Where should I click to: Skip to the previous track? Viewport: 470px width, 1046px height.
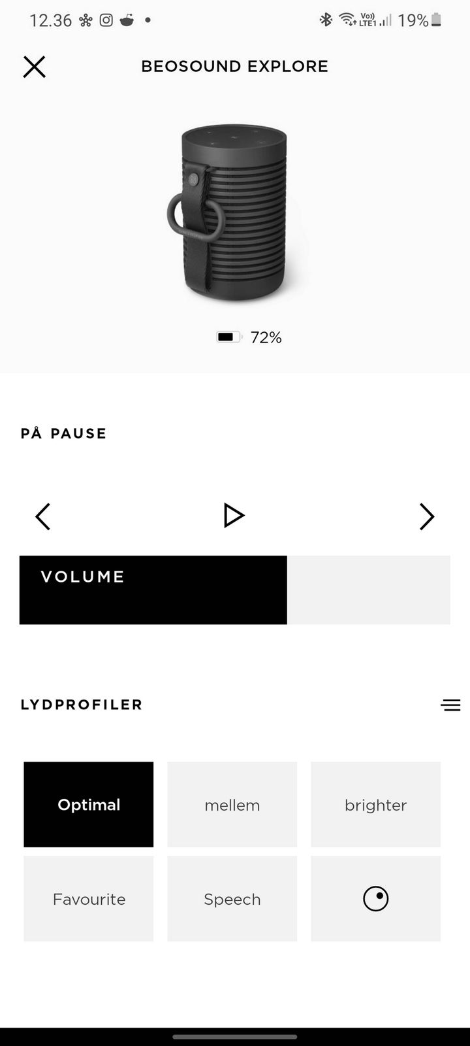(x=43, y=516)
